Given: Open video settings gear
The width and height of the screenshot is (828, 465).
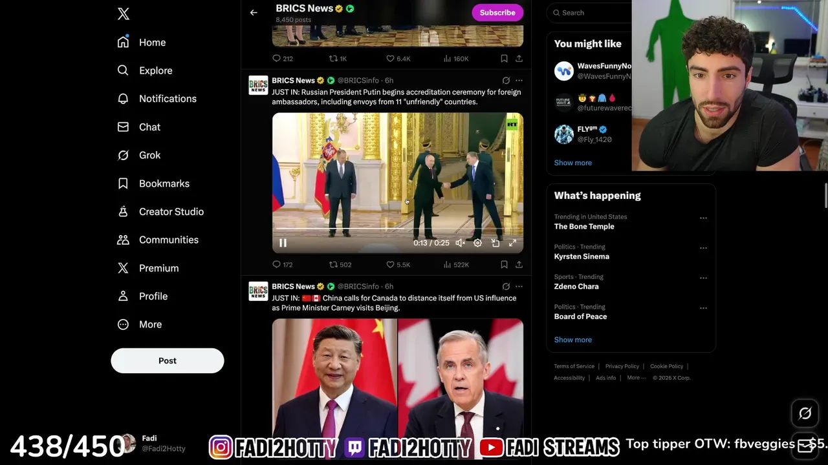Looking at the screenshot, I should point(477,243).
